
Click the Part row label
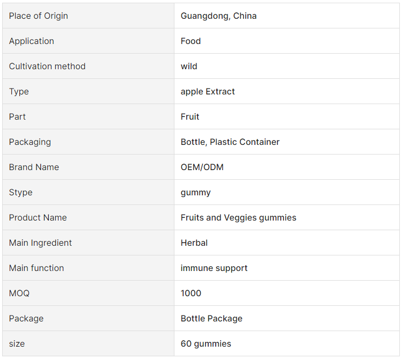tap(17, 117)
